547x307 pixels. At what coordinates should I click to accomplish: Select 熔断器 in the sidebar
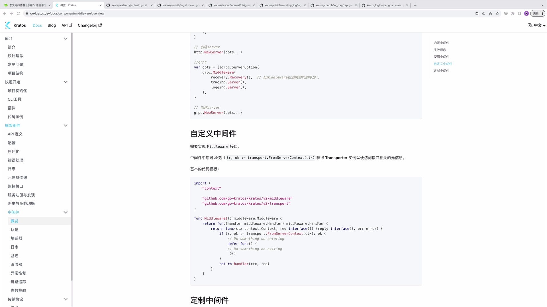[x=16, y=238]
